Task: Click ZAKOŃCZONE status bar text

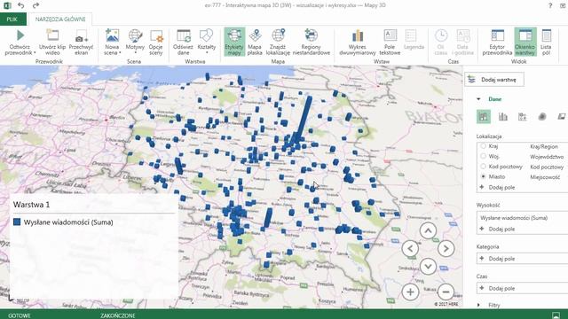Action: [118, 315]
